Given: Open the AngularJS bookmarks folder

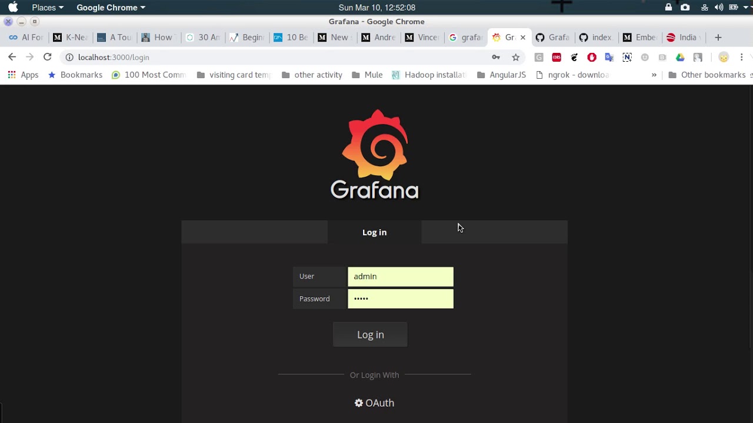Looking at the screenshot, I should pos(501,75).
